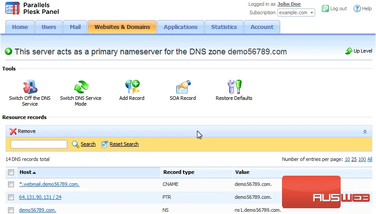Open the Subscription example.com dropdown
Viewport: 376px width, 214px height.
coord(296,12)
